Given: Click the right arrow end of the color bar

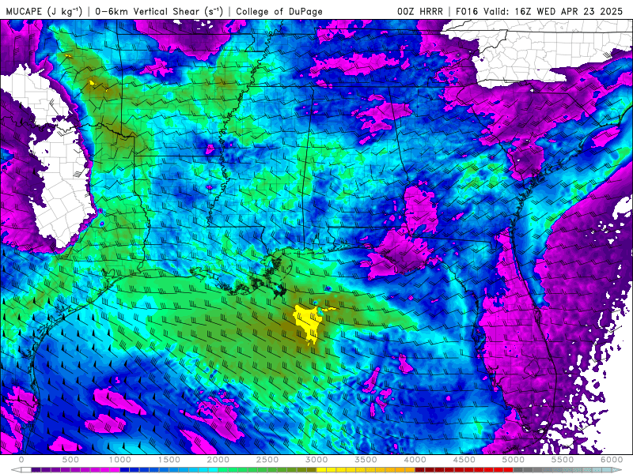Looking at the screenshot, I should (x=618, y=469).
